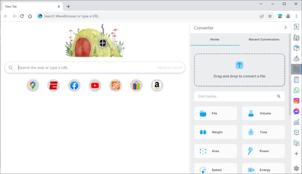Open the tab search chevron in the title bar

pyautogui.click(x=261, y=4)
